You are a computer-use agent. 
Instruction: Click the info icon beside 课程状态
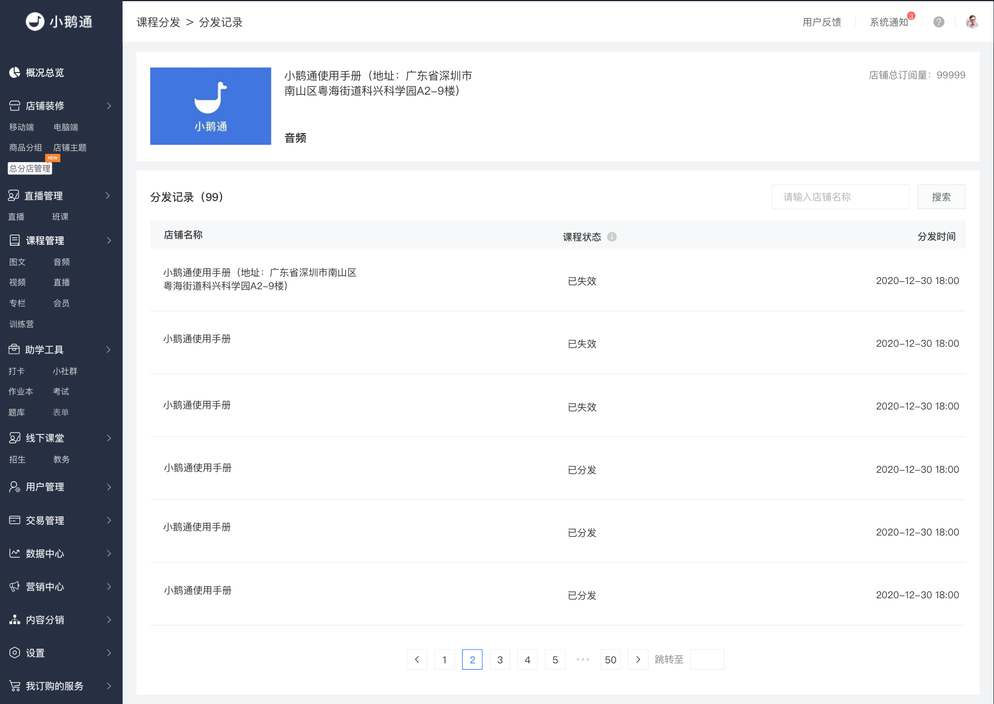point(612,237)
